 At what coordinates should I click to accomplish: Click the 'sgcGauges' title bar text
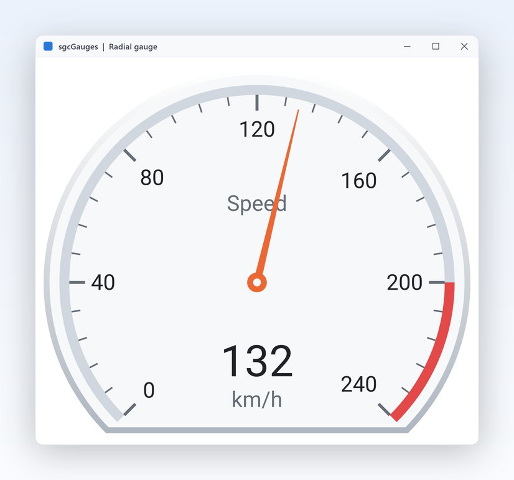click(x=78, y=47)
